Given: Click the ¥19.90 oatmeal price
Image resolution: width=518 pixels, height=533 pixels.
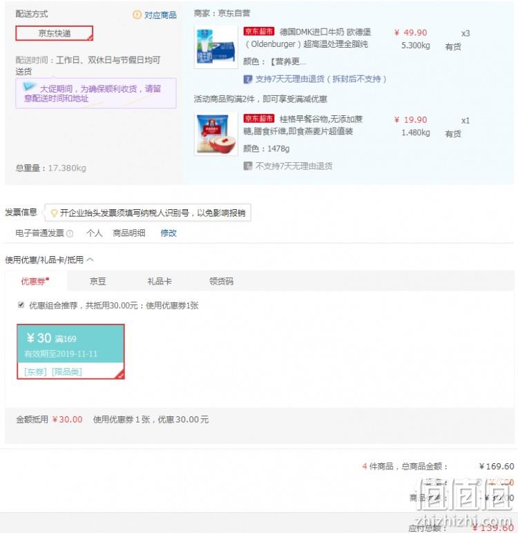Looking at the screenshot, I should click(x=410, y=119).
